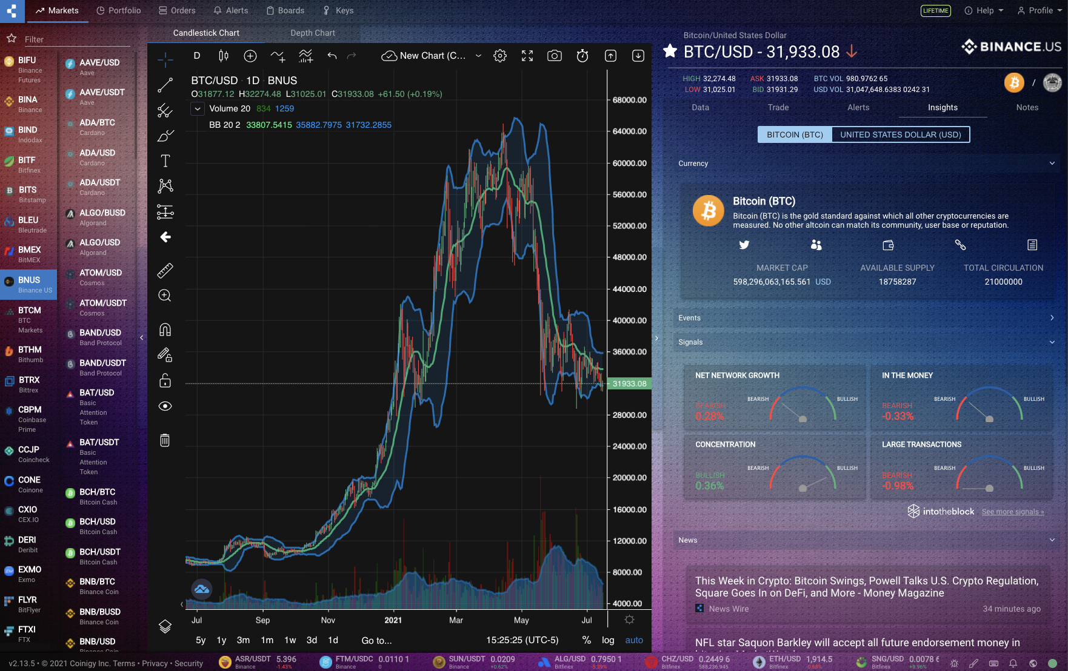
Task: Open the New Chart layout dropdown arrow
Action: (x=478, y=56)
